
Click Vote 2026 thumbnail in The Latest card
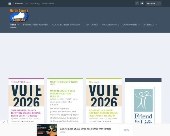[x=26, y=96]
